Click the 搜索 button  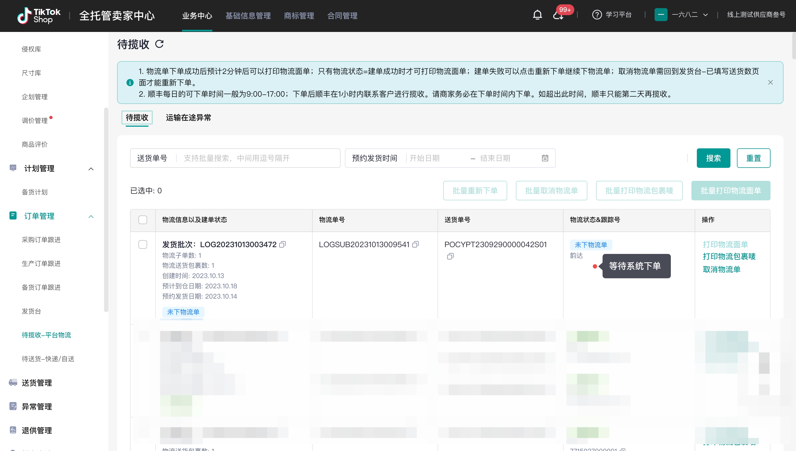coord(713,158)
